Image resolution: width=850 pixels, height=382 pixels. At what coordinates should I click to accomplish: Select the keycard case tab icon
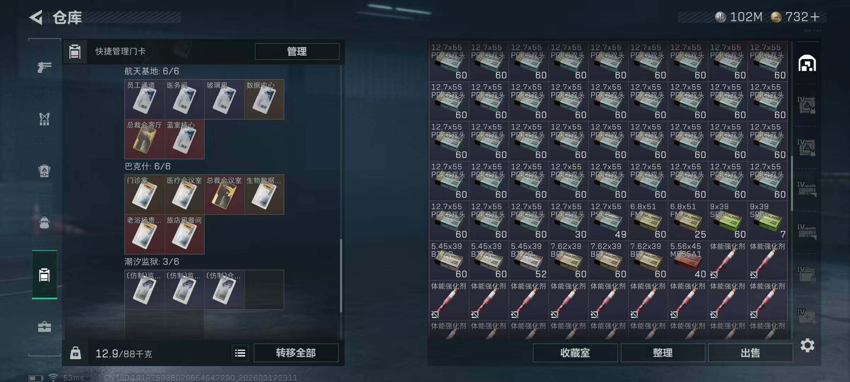tap(44, 275)
